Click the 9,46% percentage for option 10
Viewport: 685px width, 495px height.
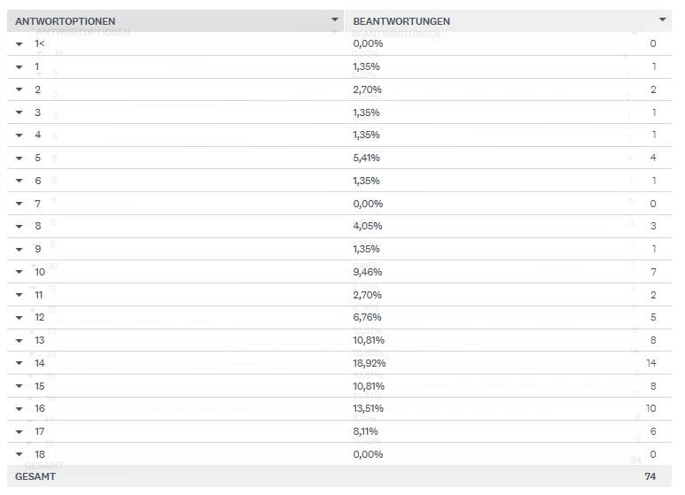(366, 272)
